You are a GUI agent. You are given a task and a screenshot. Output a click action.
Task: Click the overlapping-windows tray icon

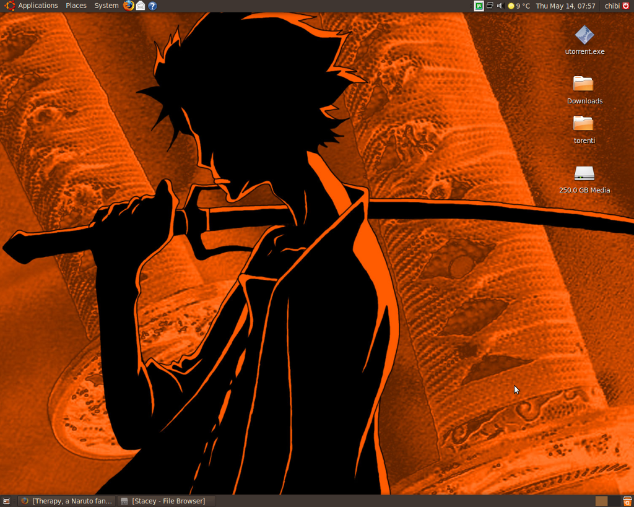(x=490, y=6)
